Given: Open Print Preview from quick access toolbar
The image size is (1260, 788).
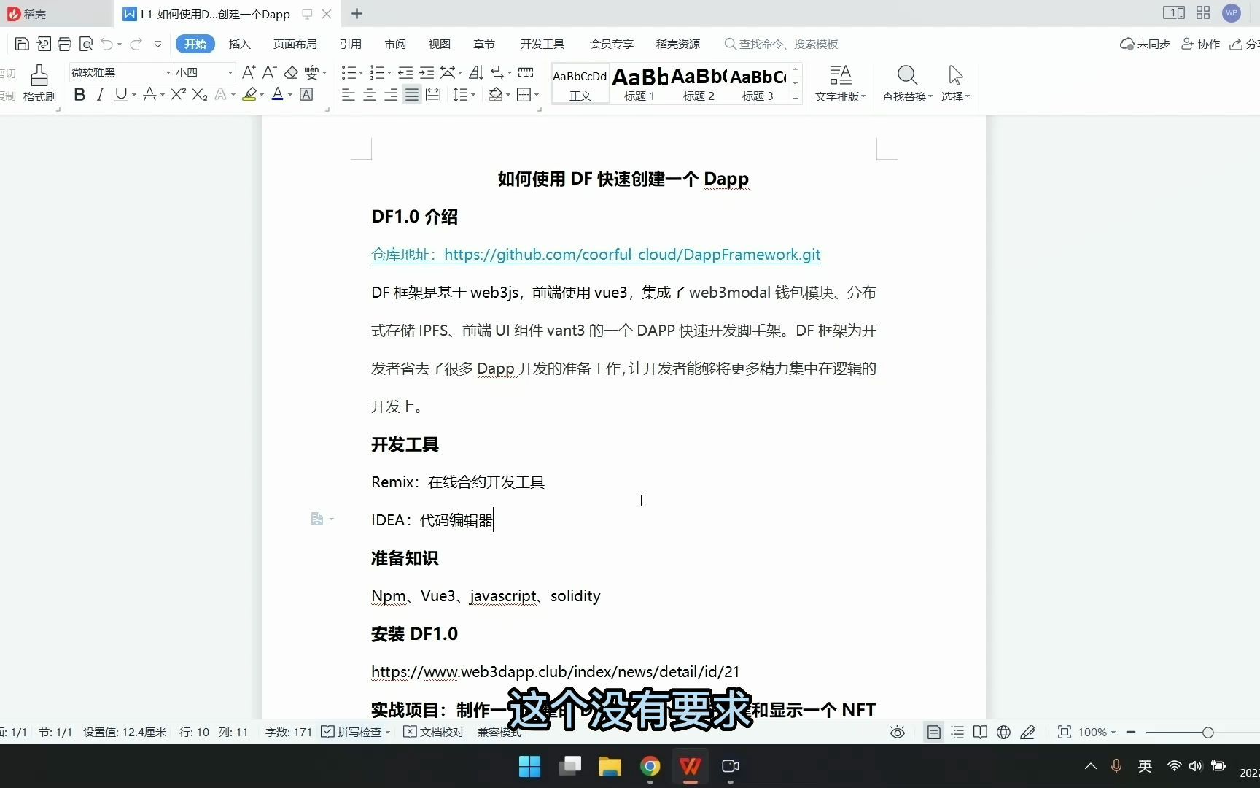Looking at the screenshot, I should [x=85, y=44].
